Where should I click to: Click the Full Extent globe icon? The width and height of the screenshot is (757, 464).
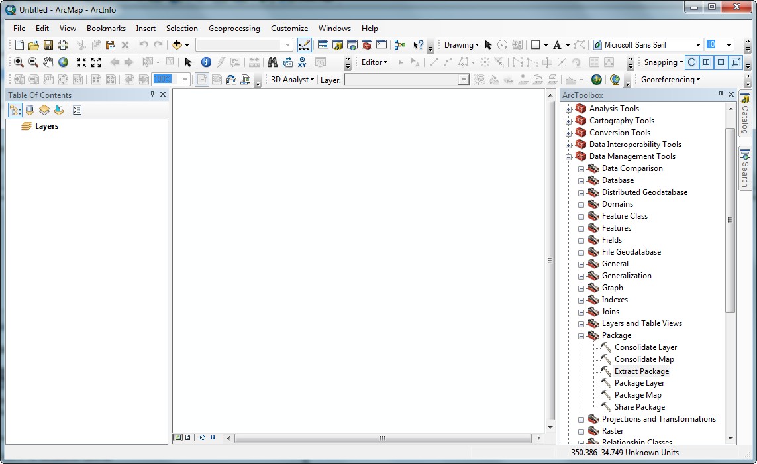(64, 62)
